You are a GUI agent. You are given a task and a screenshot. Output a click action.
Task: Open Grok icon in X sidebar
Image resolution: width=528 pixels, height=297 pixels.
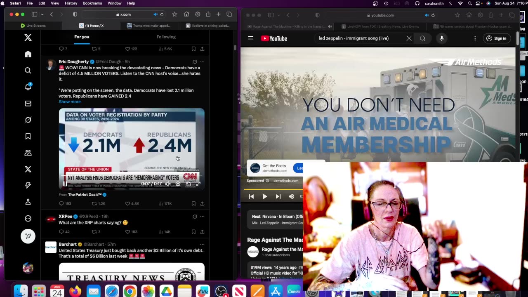point(28,120)
